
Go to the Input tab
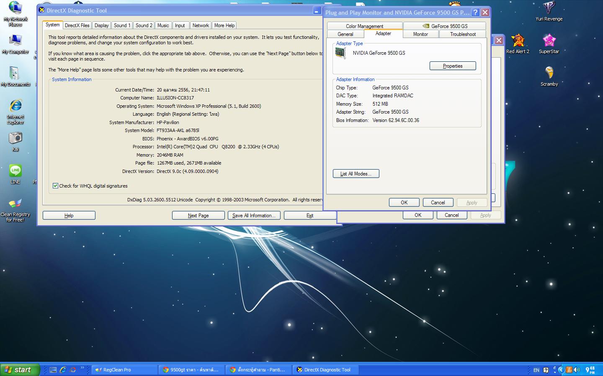point(180,25)
